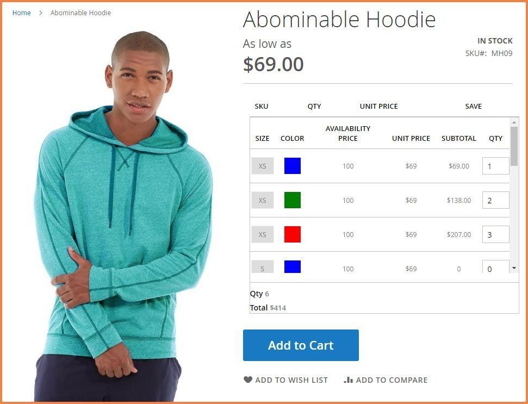528x404 pixels.
Task: Click the Add to Cart button
Action: tap(301, 345)
